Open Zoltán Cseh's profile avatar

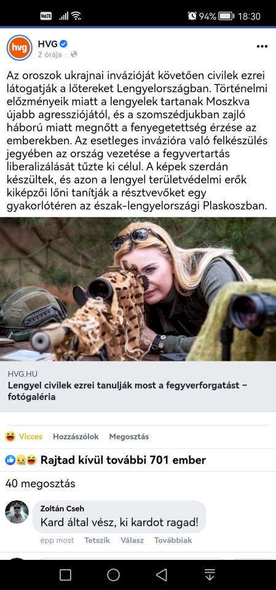(x=17, y=512)
